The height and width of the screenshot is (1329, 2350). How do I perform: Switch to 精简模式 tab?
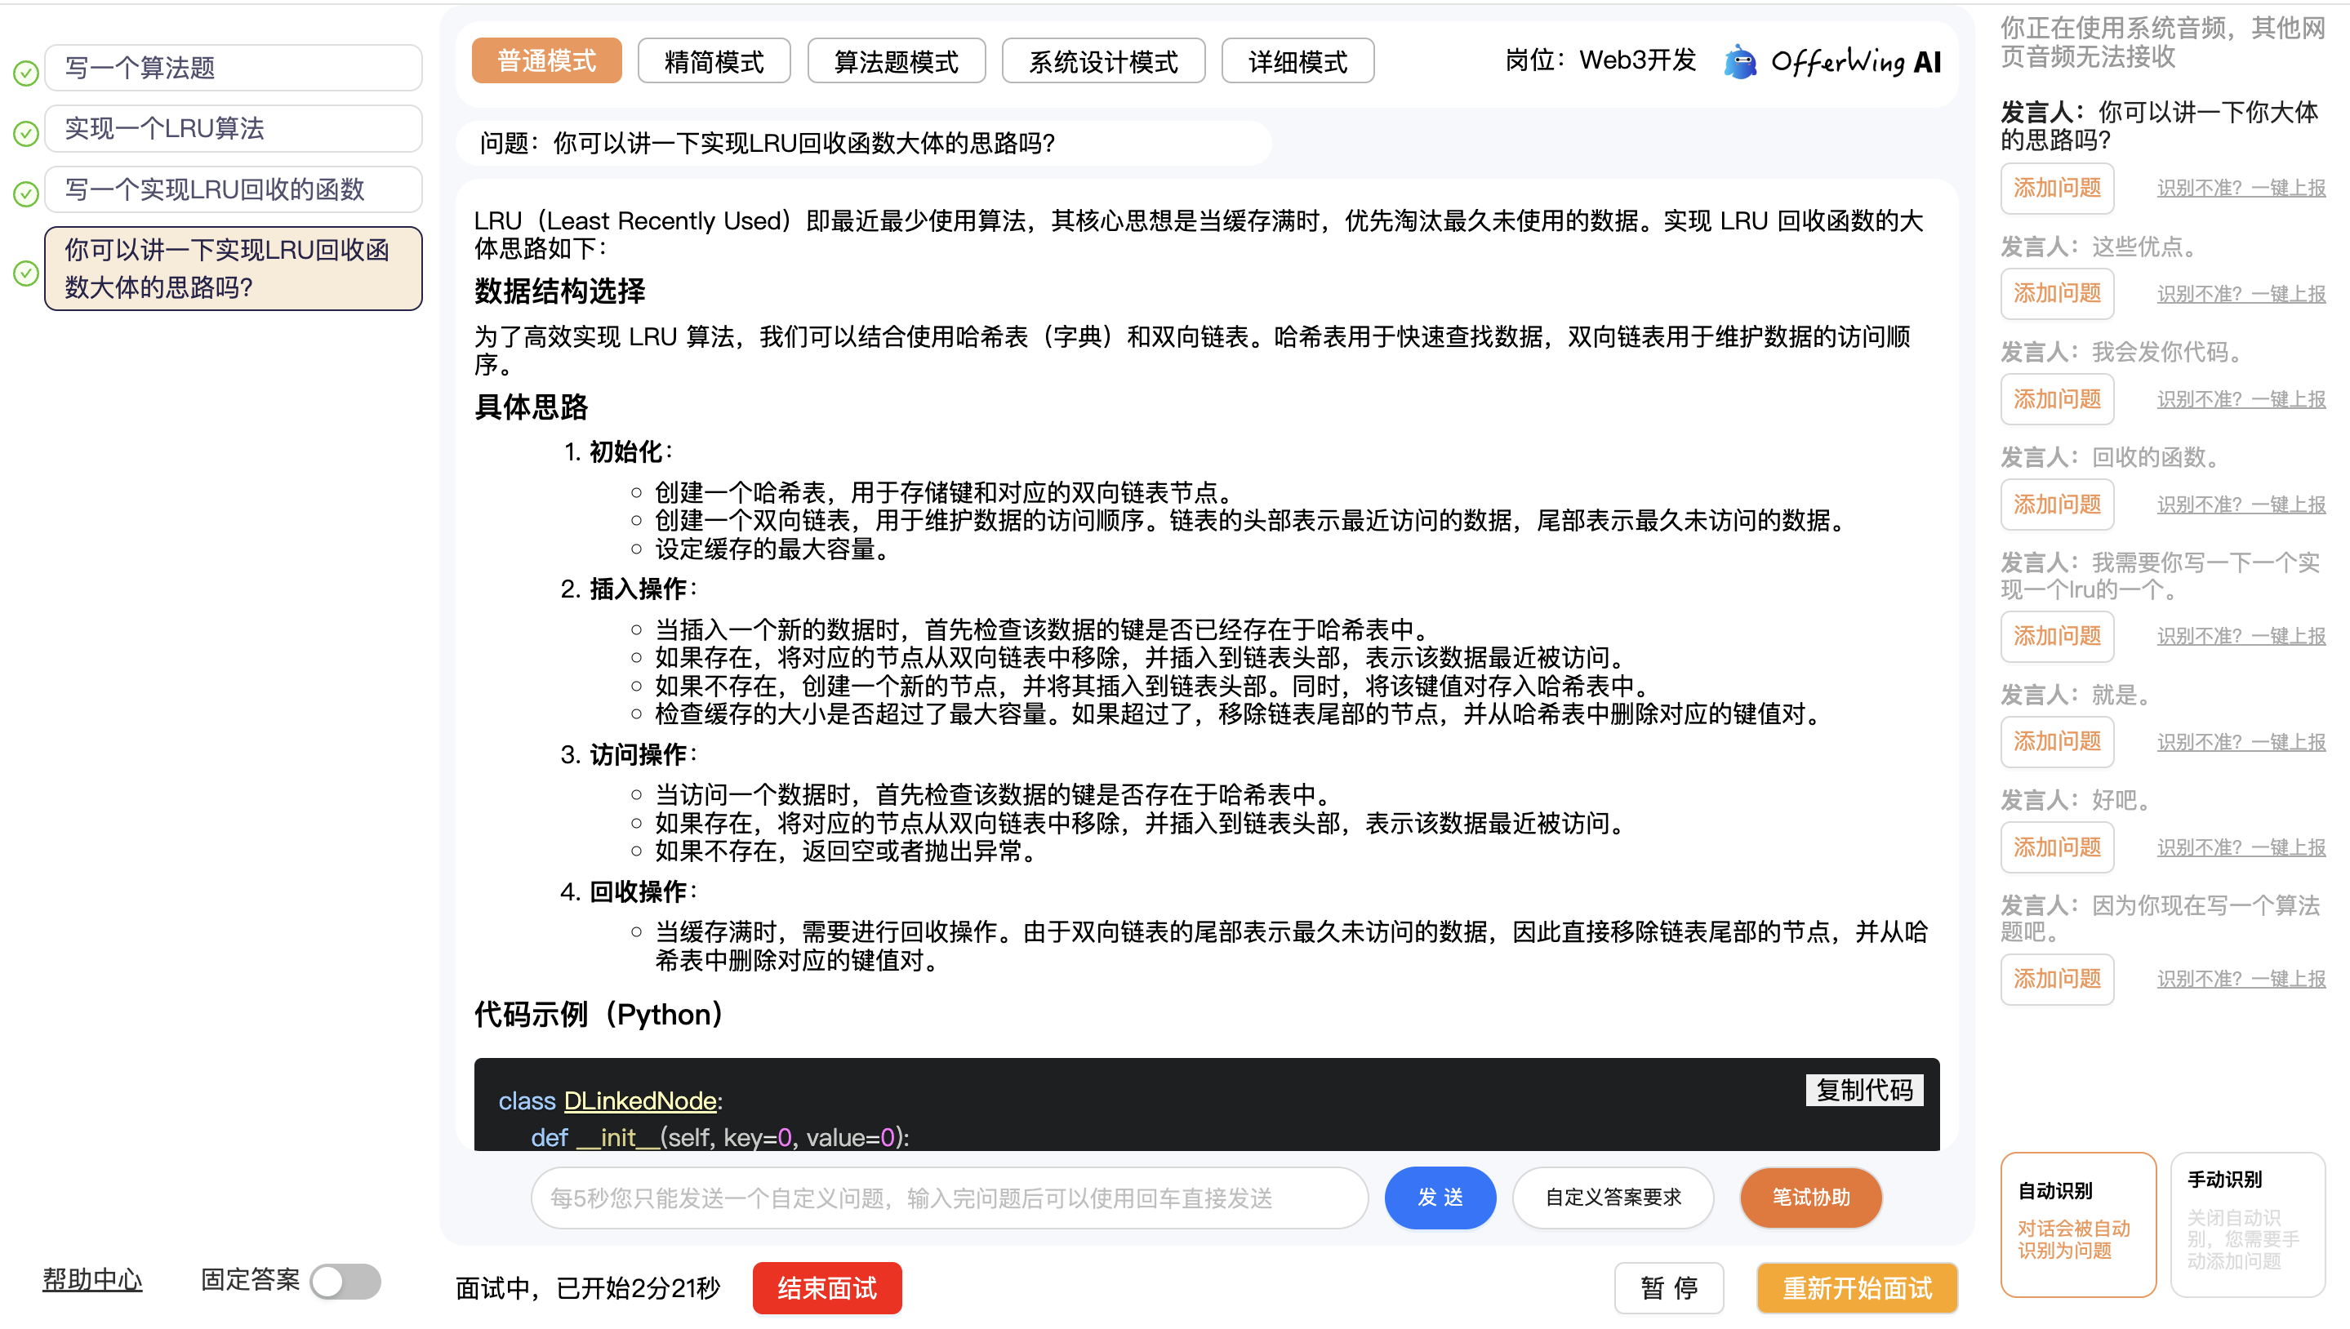pyautogui.click(x=713, y=61)
